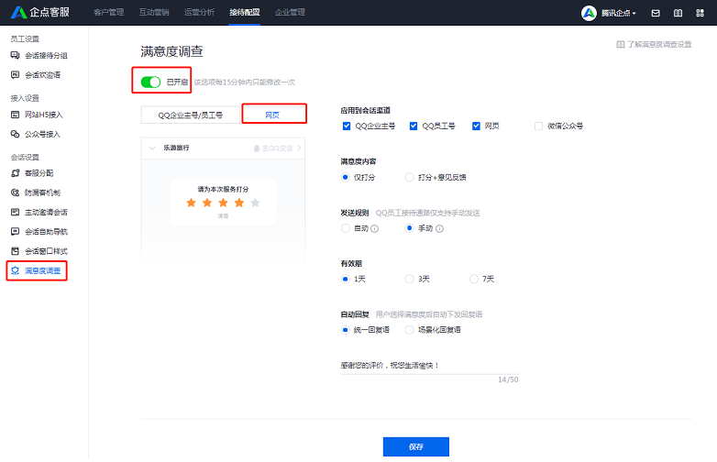
Task: Click the 会话接待分组 sidebar icon
Action: coord(15,55)
